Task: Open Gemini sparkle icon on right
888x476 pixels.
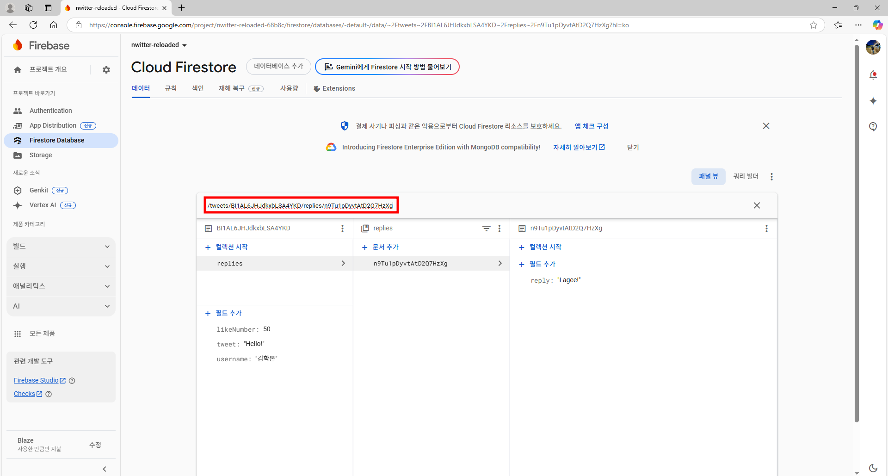Action: tap(873, 101)
